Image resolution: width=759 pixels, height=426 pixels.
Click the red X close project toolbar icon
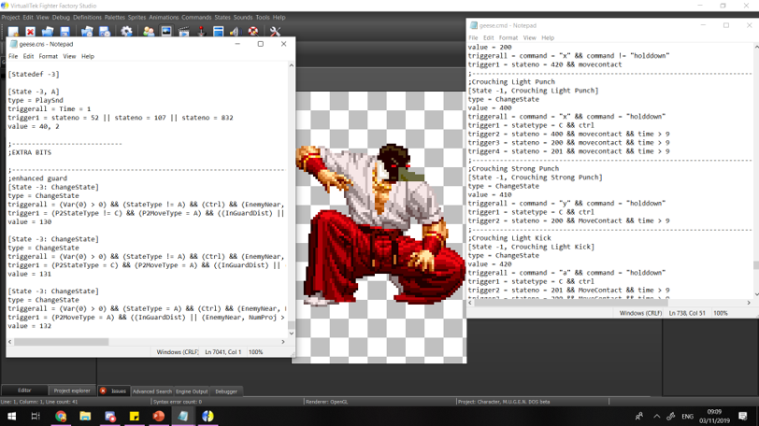pos(31,32)
